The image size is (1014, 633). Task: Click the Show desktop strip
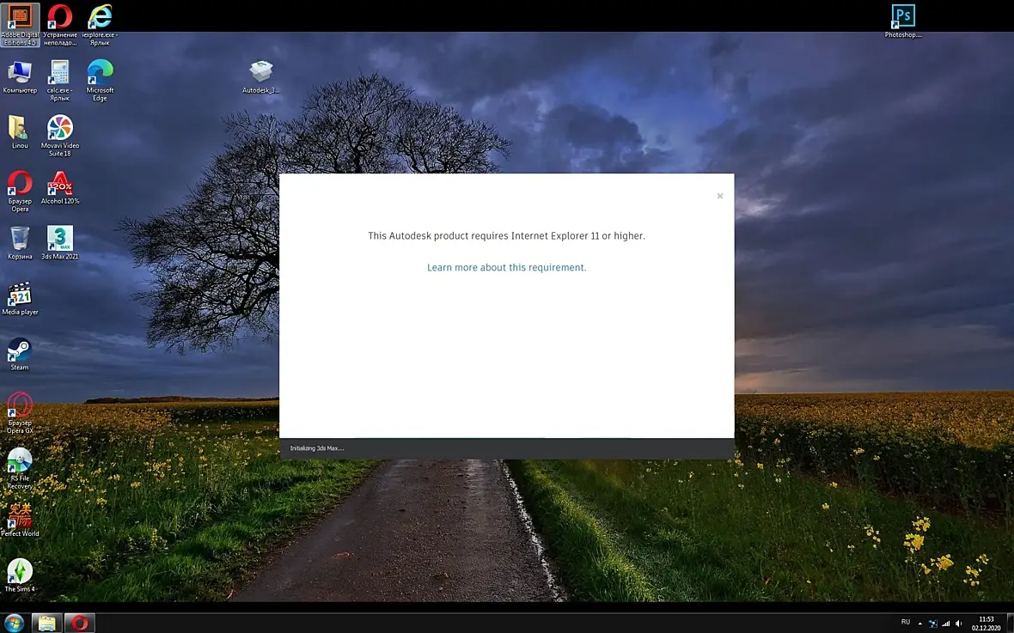(x=1010, y=624)
